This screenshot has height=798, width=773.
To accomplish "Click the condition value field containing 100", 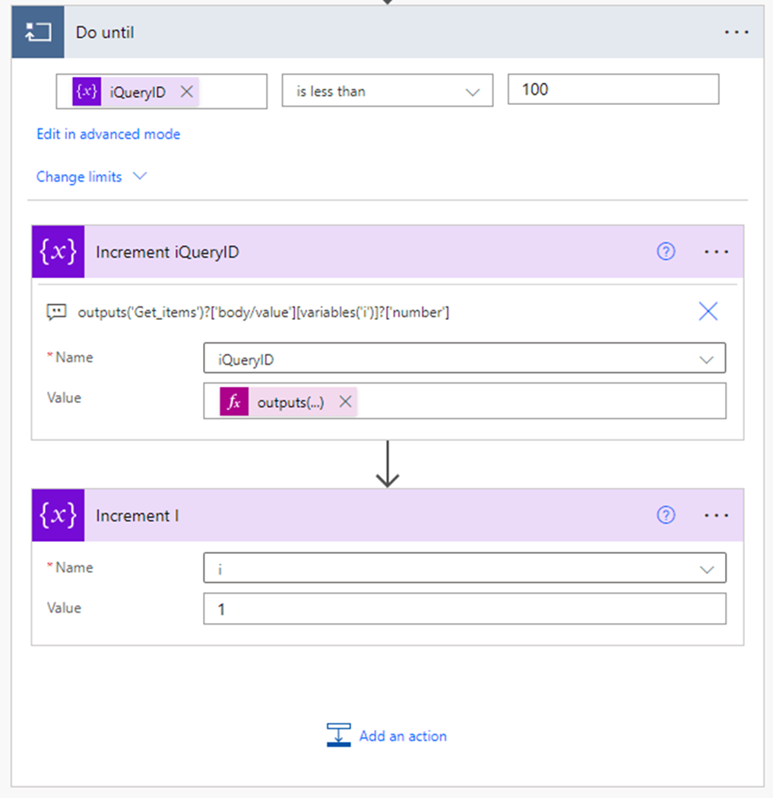I will 613,90.
